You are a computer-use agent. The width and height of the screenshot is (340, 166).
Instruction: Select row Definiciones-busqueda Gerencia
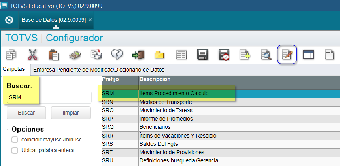click(x=221, y=161)
